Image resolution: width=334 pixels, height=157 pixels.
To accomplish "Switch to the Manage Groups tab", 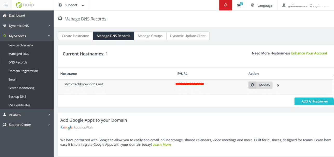I will point(150,36).
